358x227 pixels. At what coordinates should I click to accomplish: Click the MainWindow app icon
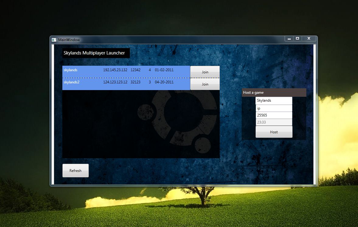(x=54, y=40)
